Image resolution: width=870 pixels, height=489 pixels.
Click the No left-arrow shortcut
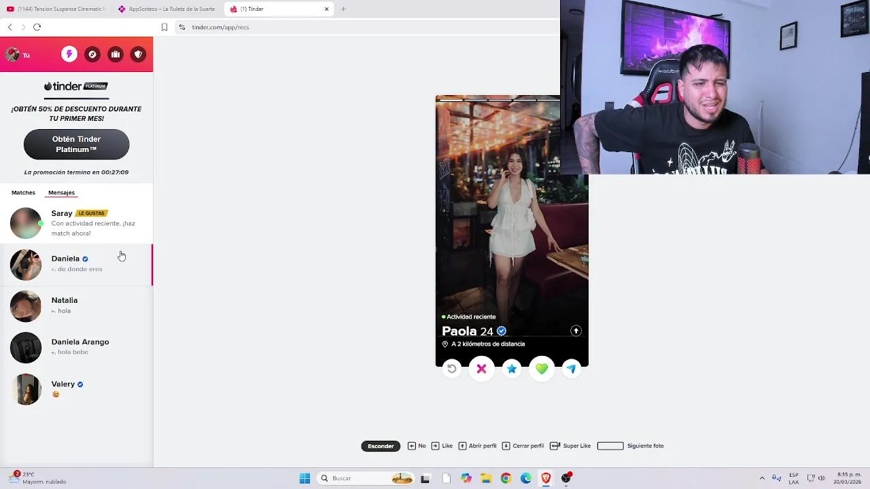coord(417,446)
